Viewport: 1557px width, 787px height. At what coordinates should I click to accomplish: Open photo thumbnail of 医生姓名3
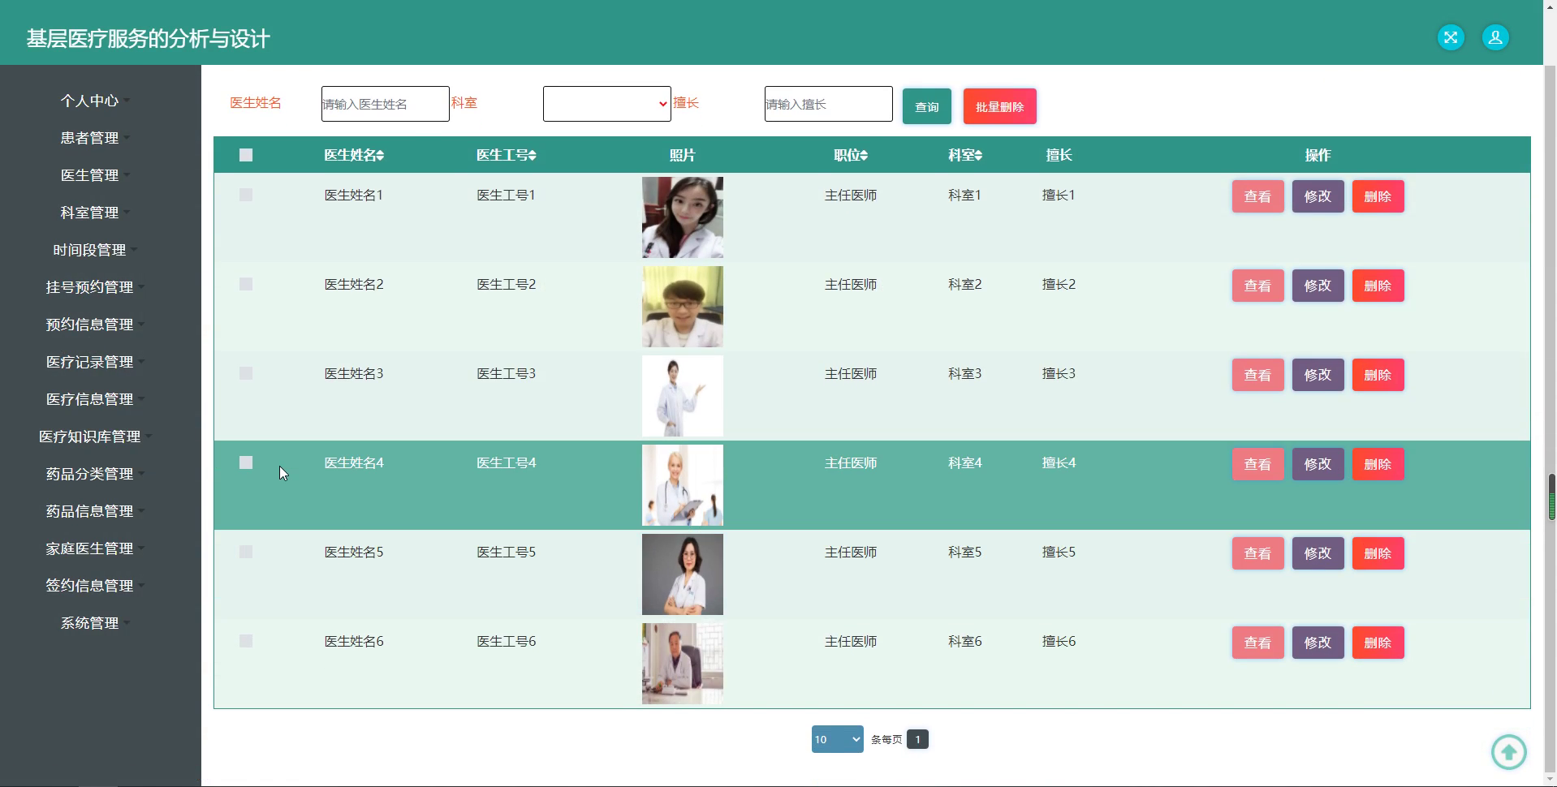(683, 396)
